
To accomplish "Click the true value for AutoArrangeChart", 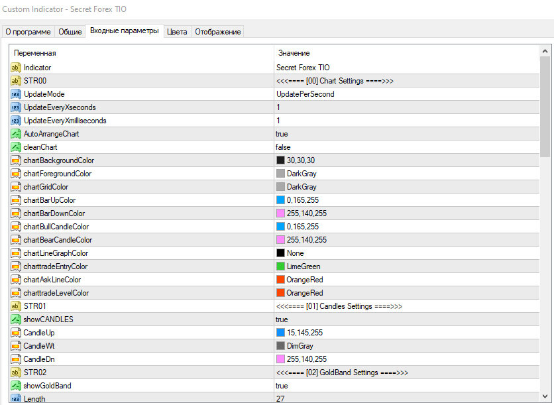I will (282, 134).
